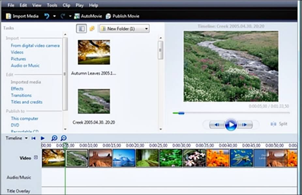The height and width of the screenshot is (195, 302).
Task: Zoom in on the timeline
Action: [54, 138]
